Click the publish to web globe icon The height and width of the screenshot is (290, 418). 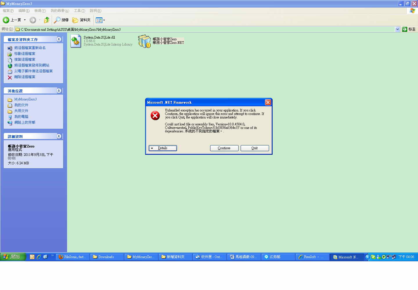pos(10,66)
